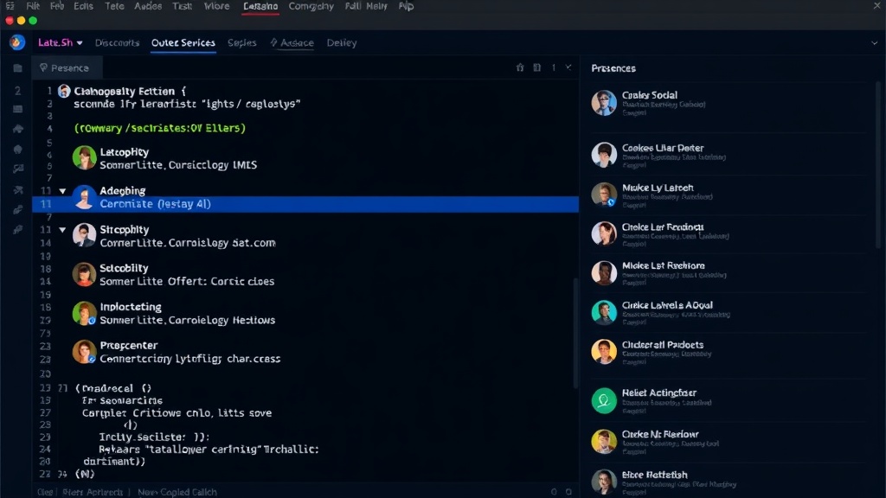The height and width of the screenshot is (498, 886).
Task: Click the split layout icon in editor toolbar
Action: (x=536, y=67)
